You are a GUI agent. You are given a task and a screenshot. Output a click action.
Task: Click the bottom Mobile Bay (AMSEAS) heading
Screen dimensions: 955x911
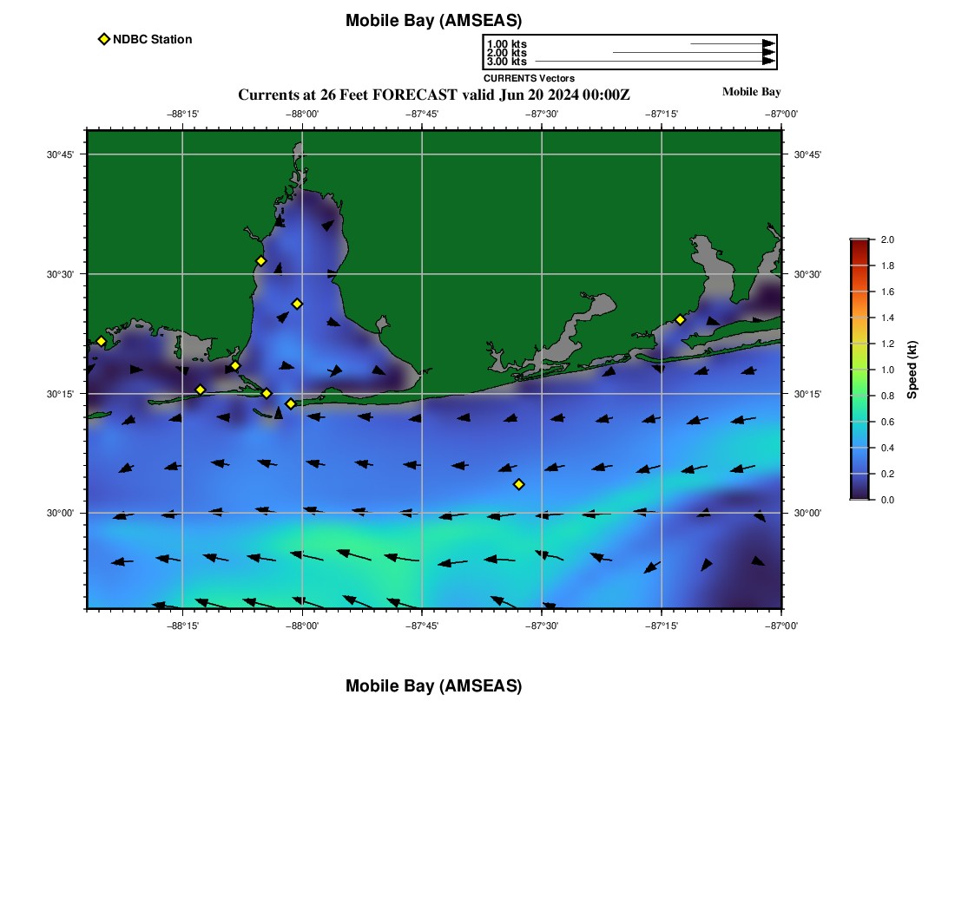[433, 686]
